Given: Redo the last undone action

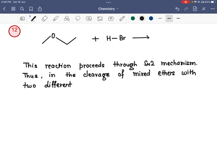Looking at the screenshot, I should [186, 9].
